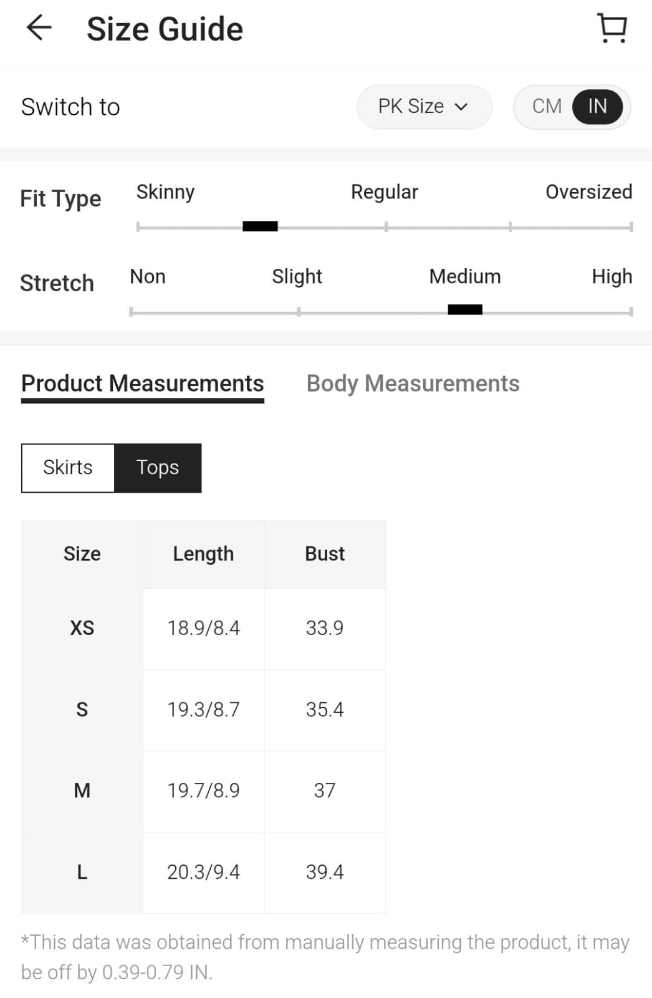Click the Fit Type slider marker
The height and width of the screenshot is (998, 652).
[260, 226]
